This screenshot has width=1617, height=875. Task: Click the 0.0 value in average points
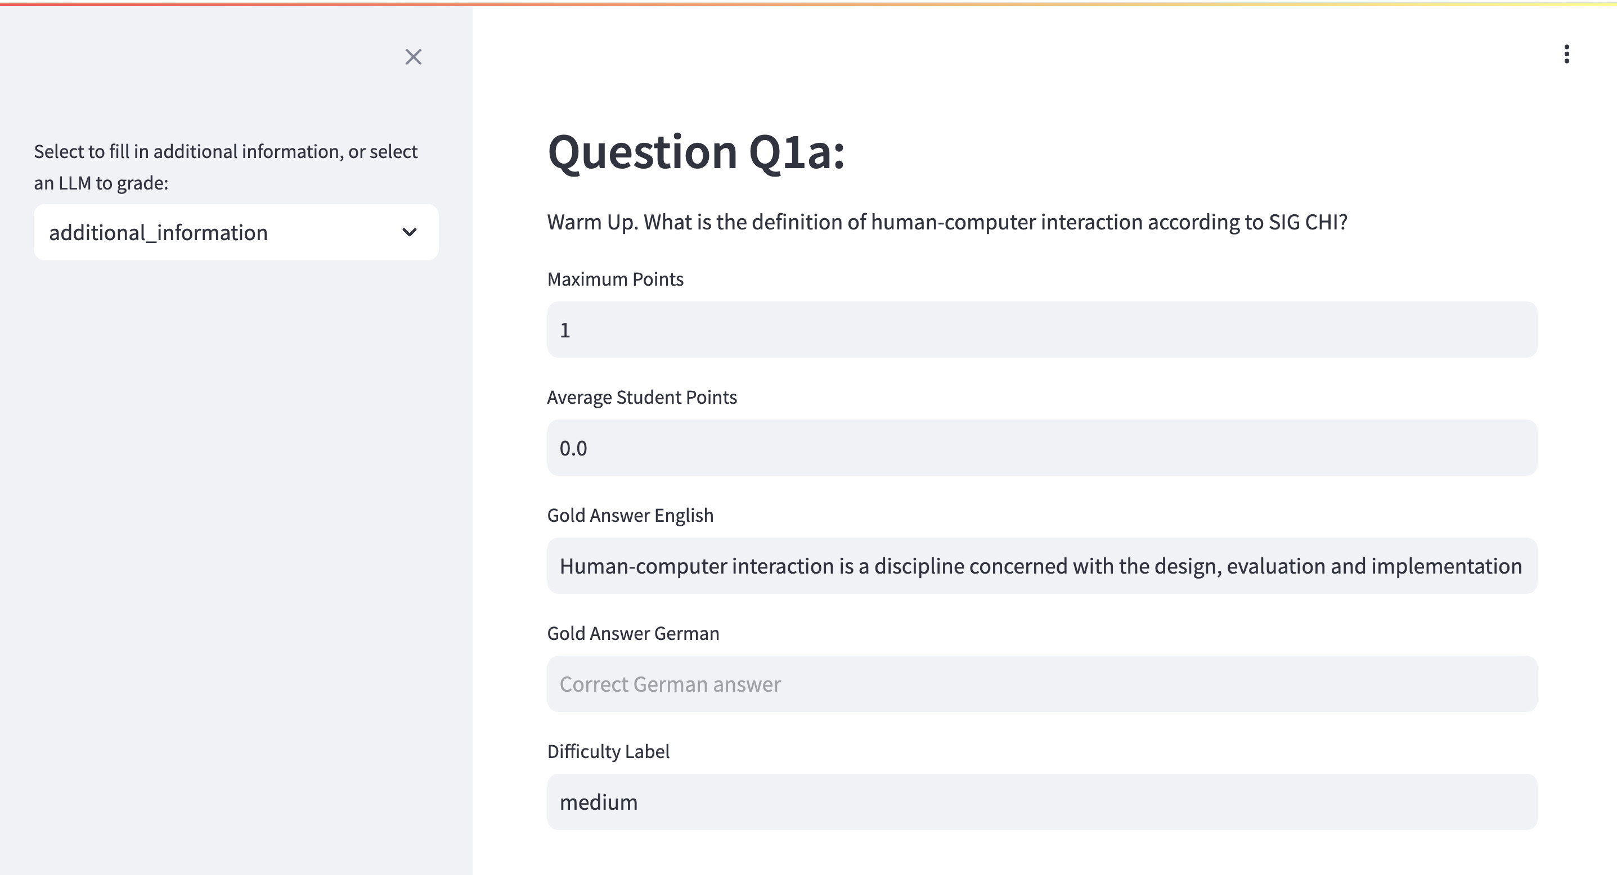[573, 449]
